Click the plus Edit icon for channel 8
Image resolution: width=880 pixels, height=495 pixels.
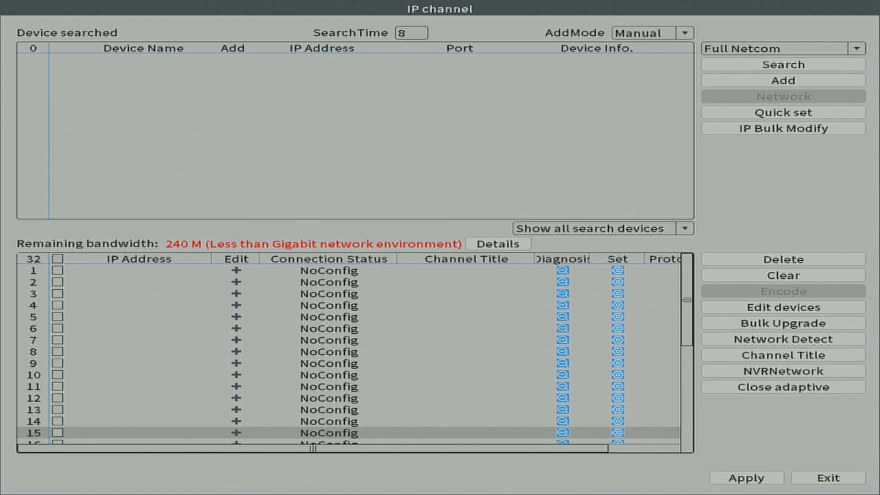[236, 352]
